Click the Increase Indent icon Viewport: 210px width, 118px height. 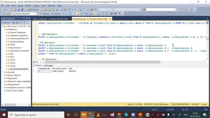click(x=115, y=14)
